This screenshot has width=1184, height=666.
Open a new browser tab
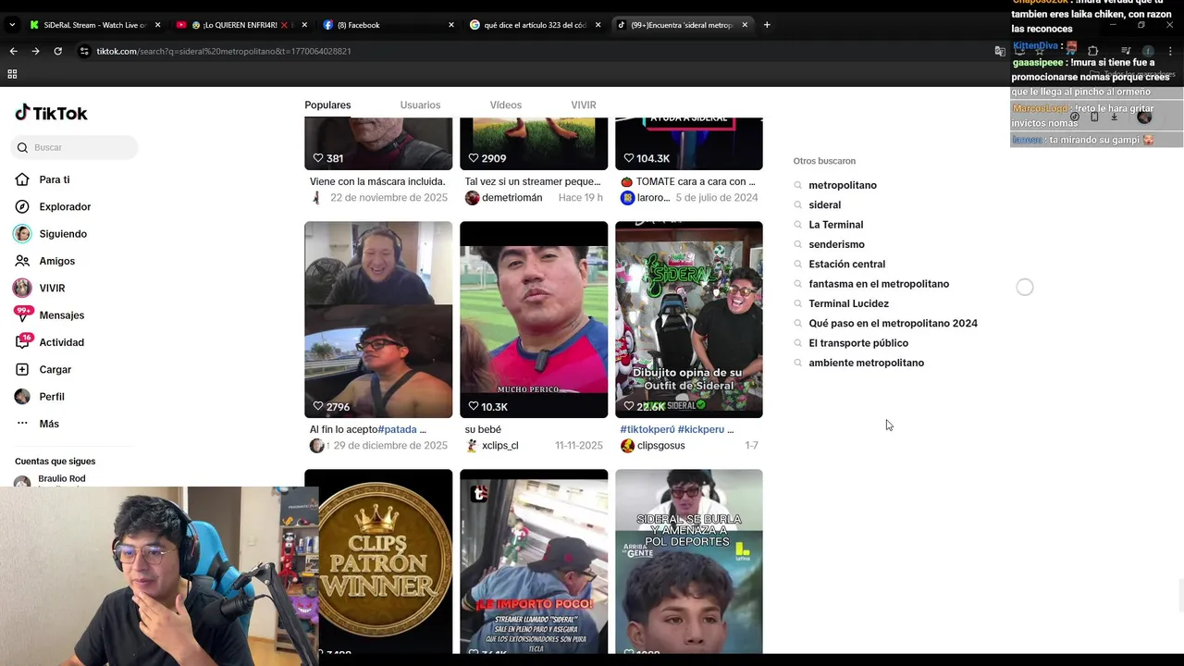[x=767, y=25]
